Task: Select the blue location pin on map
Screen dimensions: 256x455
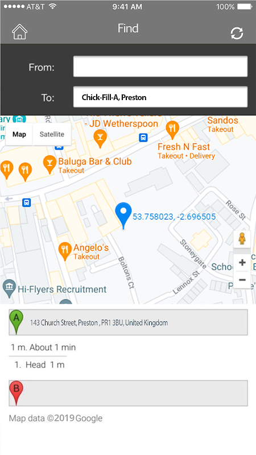Action: [x=123, y=216]
